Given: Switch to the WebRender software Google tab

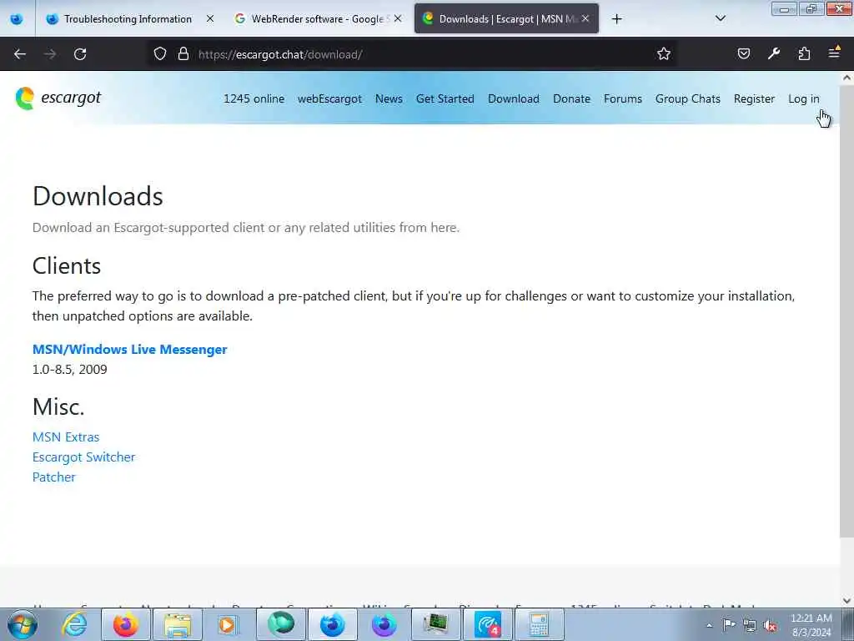Looking at the screenshot, I should [x=316, y=18].
